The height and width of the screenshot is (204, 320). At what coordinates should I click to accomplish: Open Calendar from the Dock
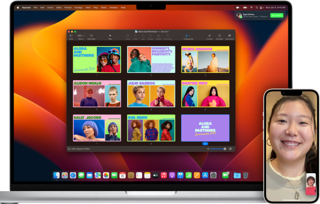[x=123, y=175]
